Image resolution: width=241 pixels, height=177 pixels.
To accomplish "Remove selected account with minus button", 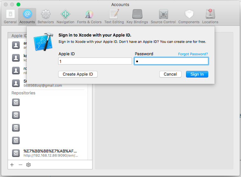I will click(20, 165).
